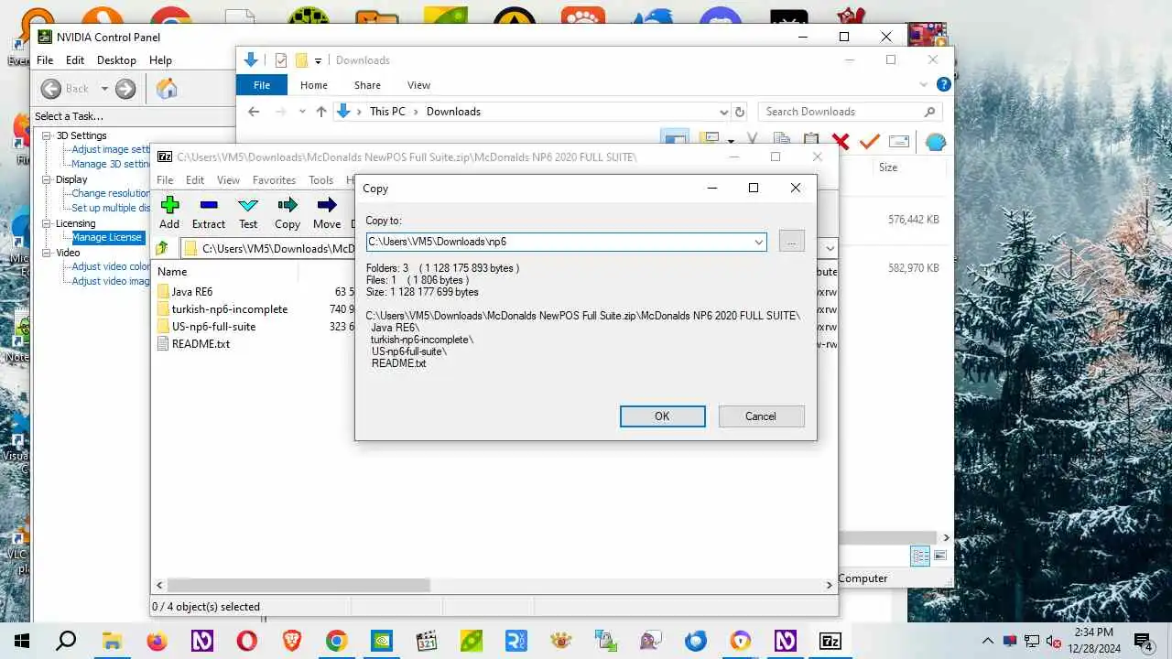Open Explorer help question mark
Screen dimensions: 1172x659
coord(943,84)
